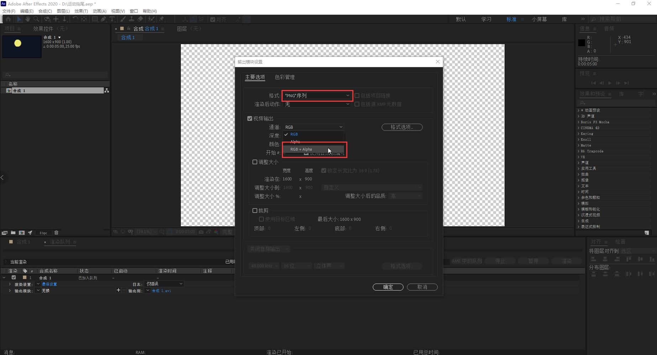The image size is (657, 355).
Task: Choose Alpha channel option
Action: click(314, 142)
